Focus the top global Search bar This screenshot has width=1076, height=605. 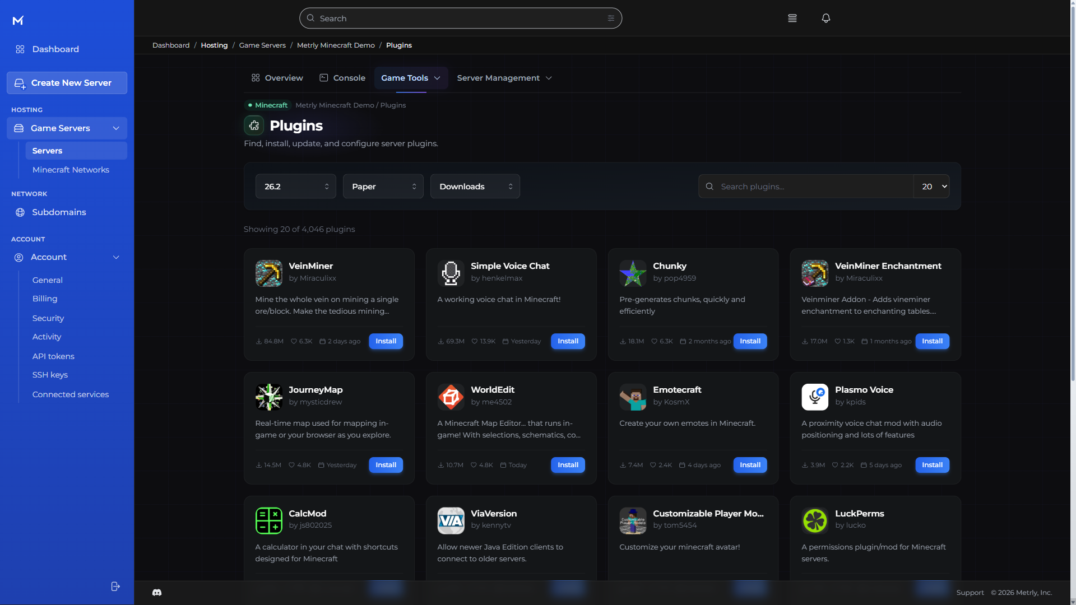click(x=461, y=18)
